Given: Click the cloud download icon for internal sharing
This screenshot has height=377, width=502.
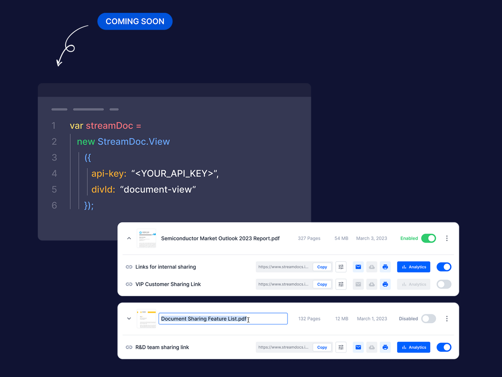Looking at the screenshot, I should [x=372, y=267].
